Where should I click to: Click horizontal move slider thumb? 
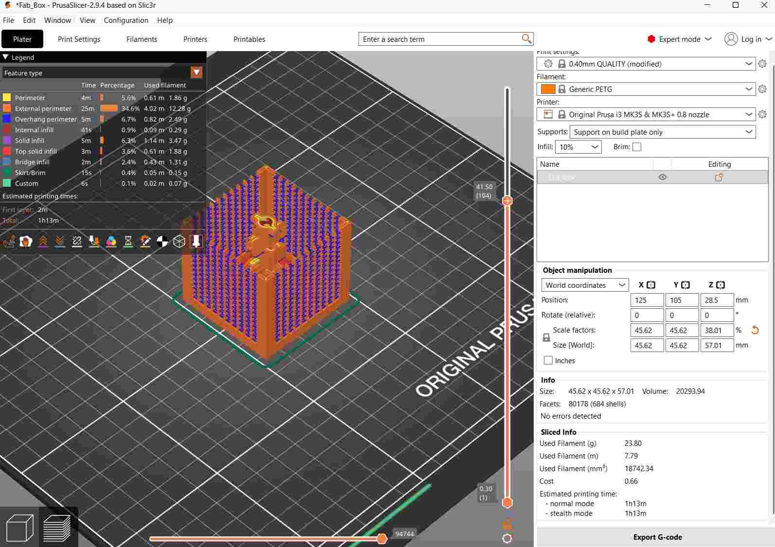coord(382,538)
